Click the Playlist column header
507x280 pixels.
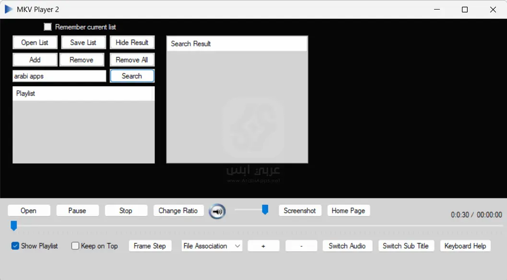coord(83,93)
